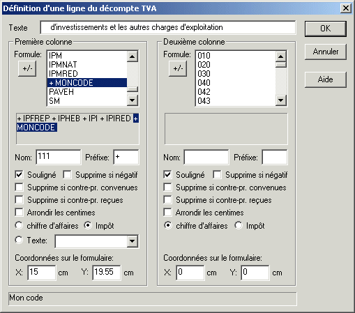Screen dimensions: 355x313
Task: Click up arrow of second formula list scrollbar
Action: tap(281, 56)
